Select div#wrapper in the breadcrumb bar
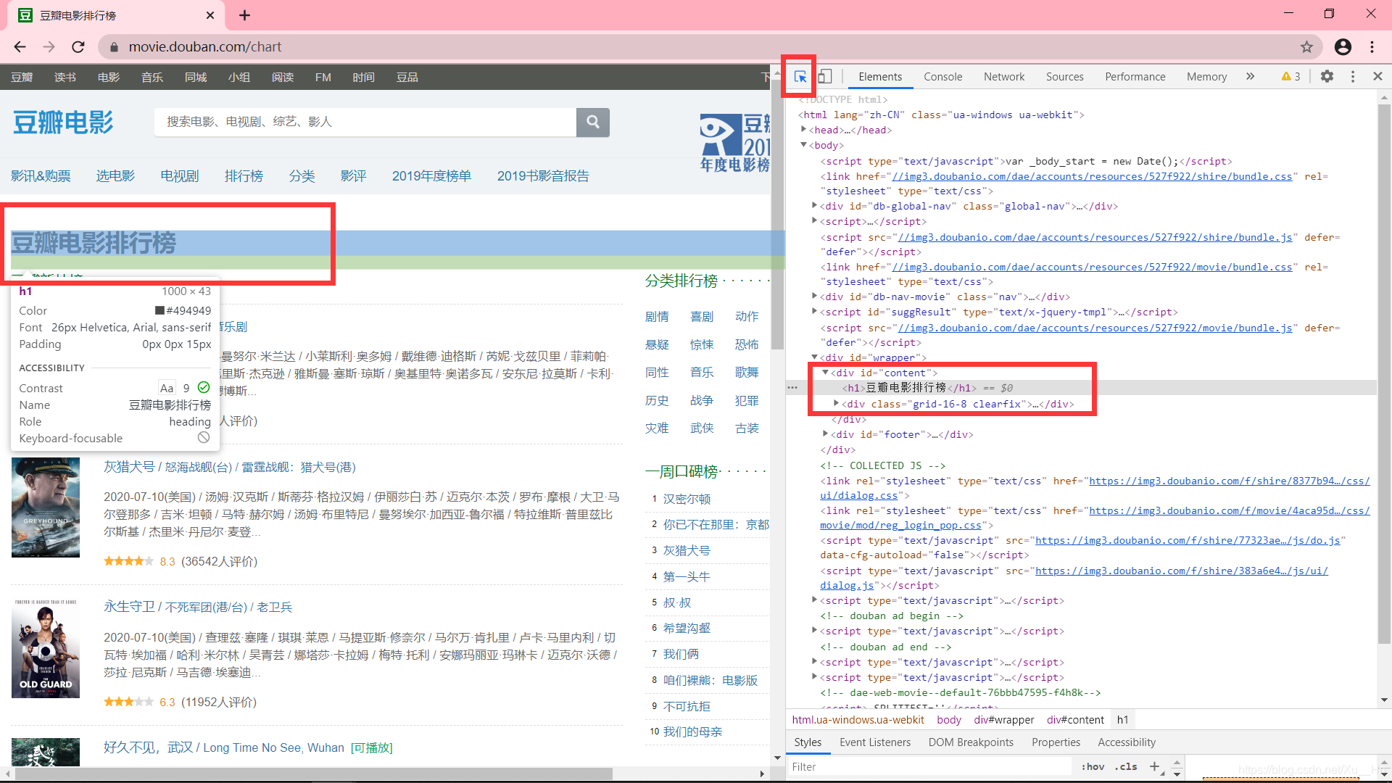Viewport: 1392px width, 783px height. (1003, 719)
